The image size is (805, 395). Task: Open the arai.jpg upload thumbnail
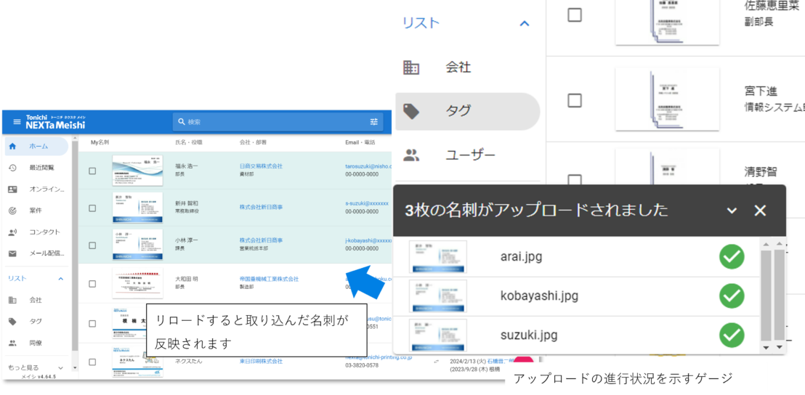pyautogui.click(x=438, y=256)
